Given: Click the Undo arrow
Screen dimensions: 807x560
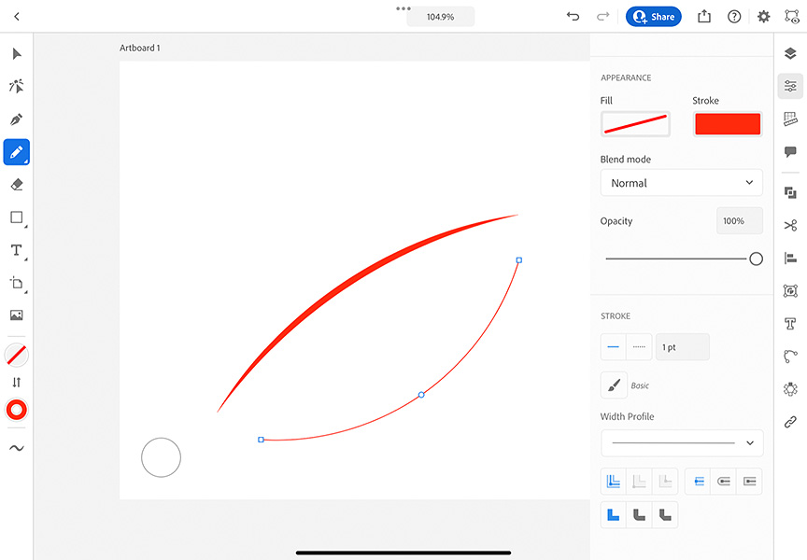Looking at the screenshot, I should point(571,16).
